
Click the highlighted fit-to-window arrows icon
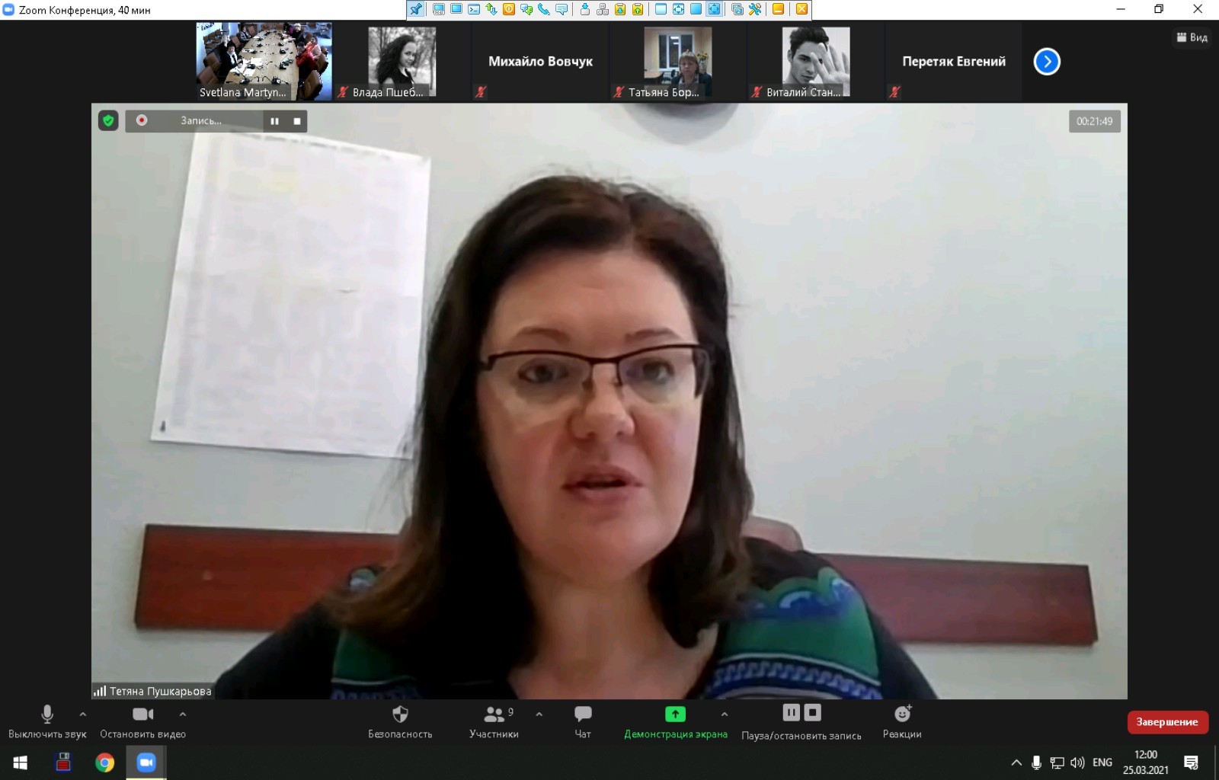tap(714, 9)
